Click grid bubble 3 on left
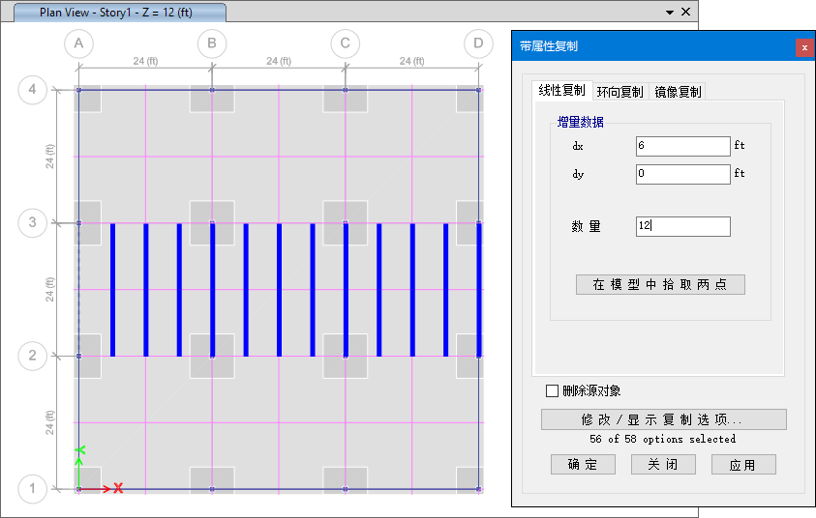Screen dimensions: 816x518 click(x=32, y=222)
